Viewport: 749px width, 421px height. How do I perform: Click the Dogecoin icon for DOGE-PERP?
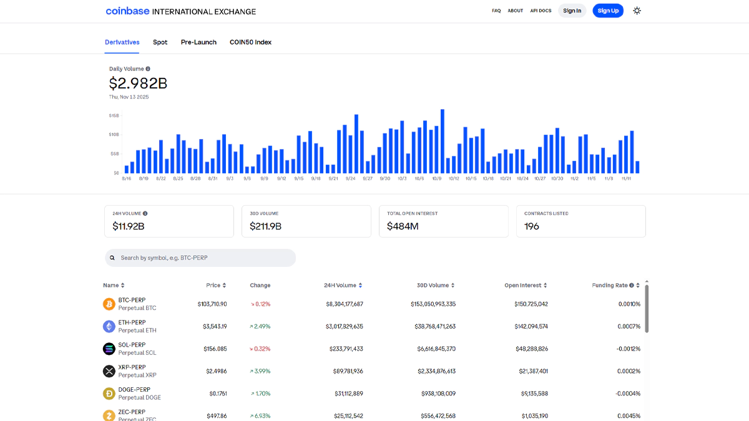pos(109,394)
